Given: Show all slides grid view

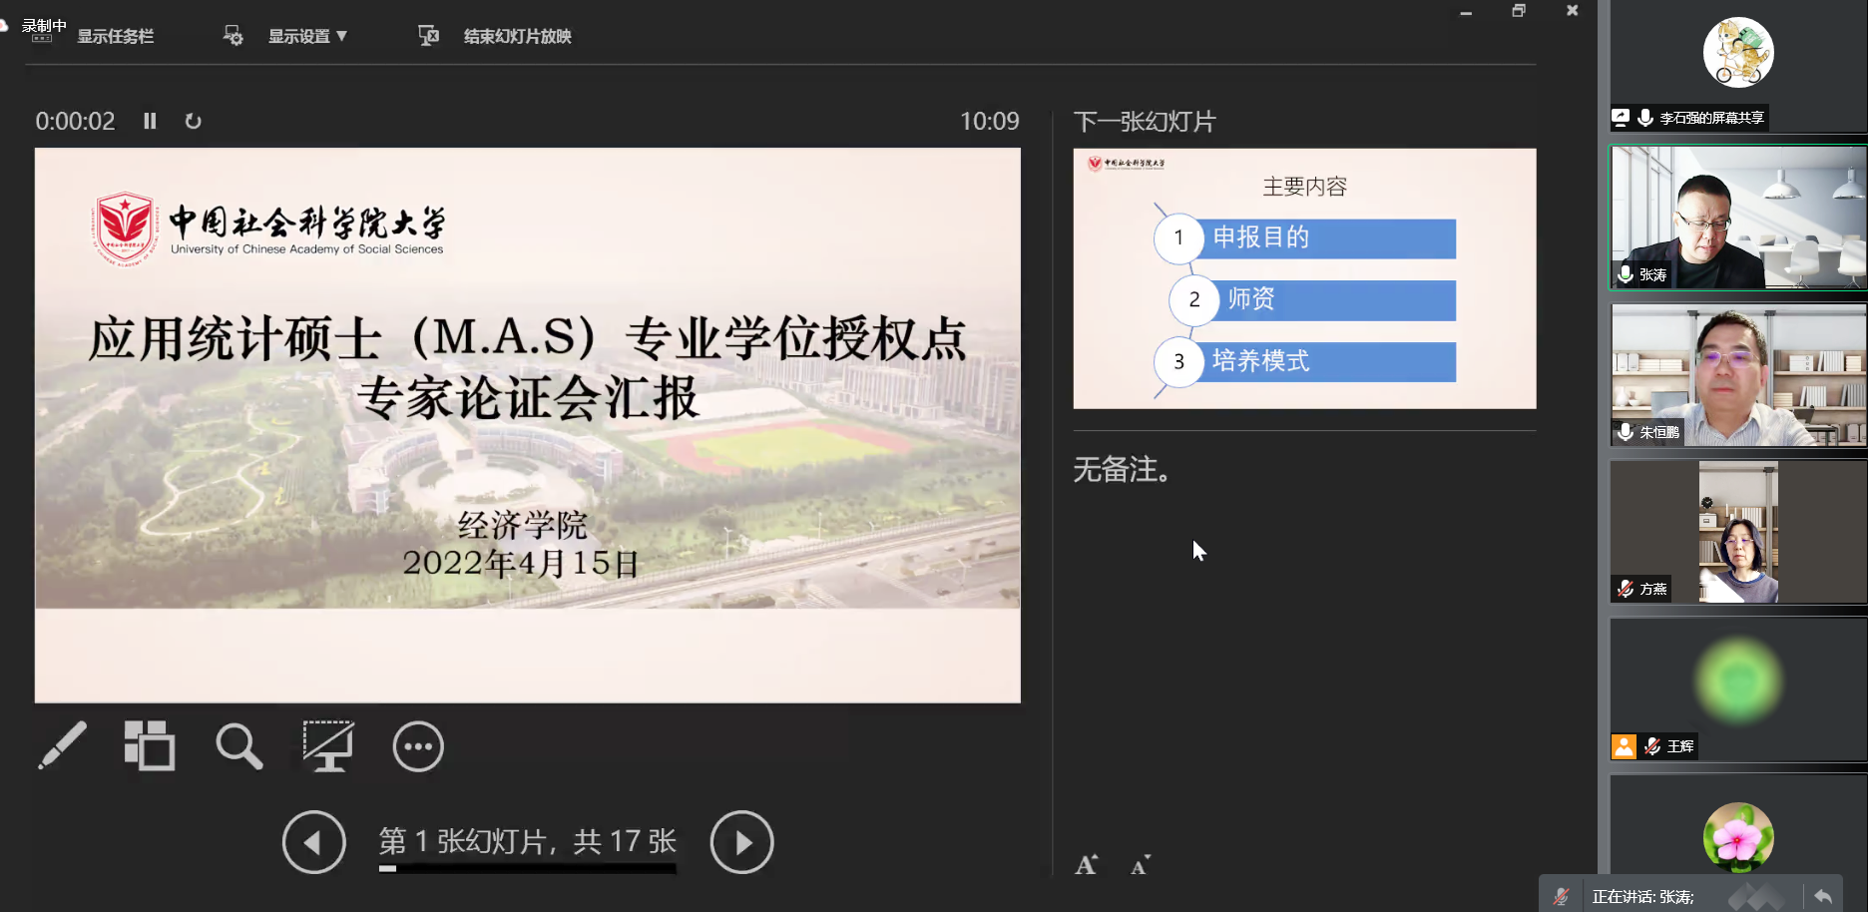Looking at the screenshot, I should (150, 745).
